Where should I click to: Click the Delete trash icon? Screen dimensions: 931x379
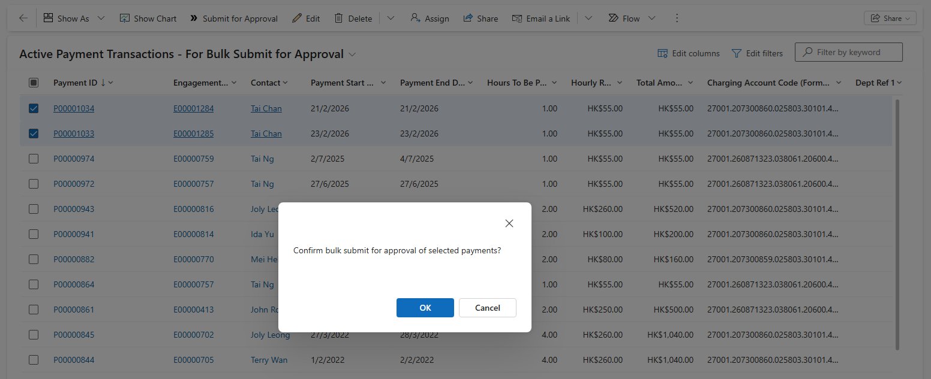click(x=339, y=19)
